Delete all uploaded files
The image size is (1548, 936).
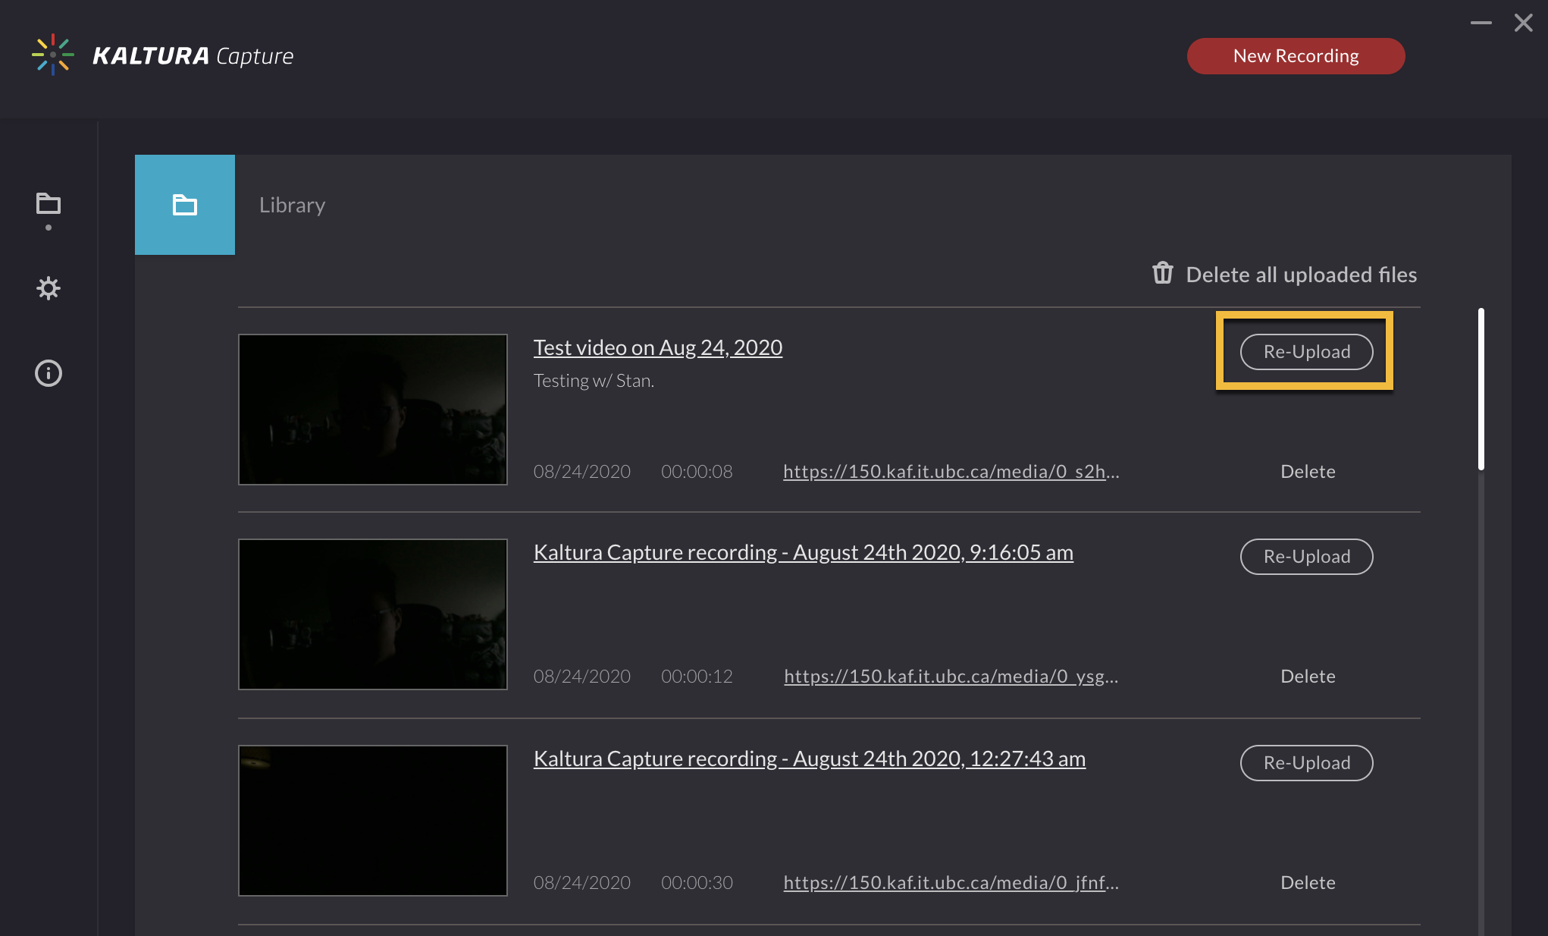tap(1301, 275)
